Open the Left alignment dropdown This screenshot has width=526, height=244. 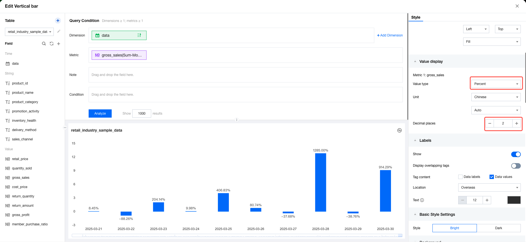click(x=476, y=29)
